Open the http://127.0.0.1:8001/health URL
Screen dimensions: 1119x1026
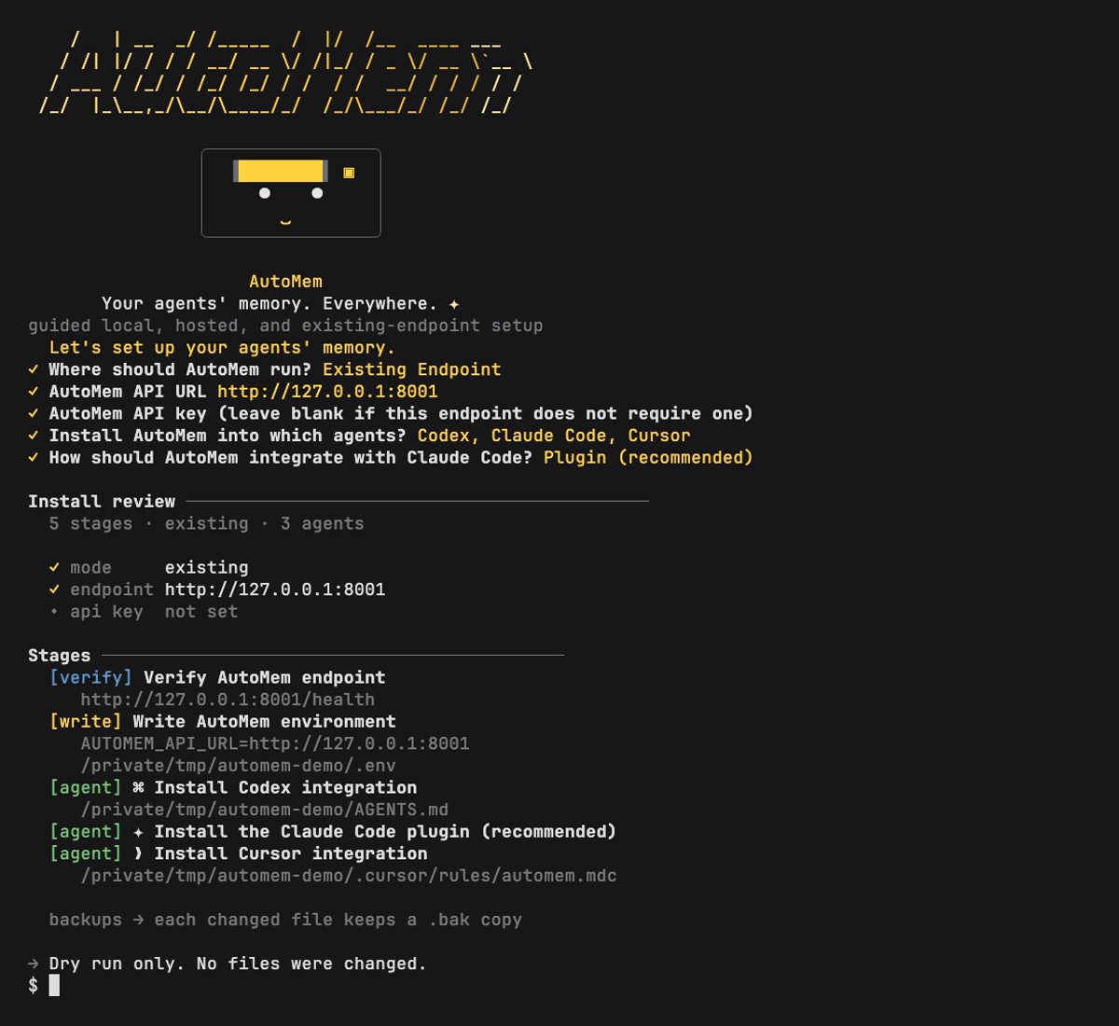[x=228, y=700]
